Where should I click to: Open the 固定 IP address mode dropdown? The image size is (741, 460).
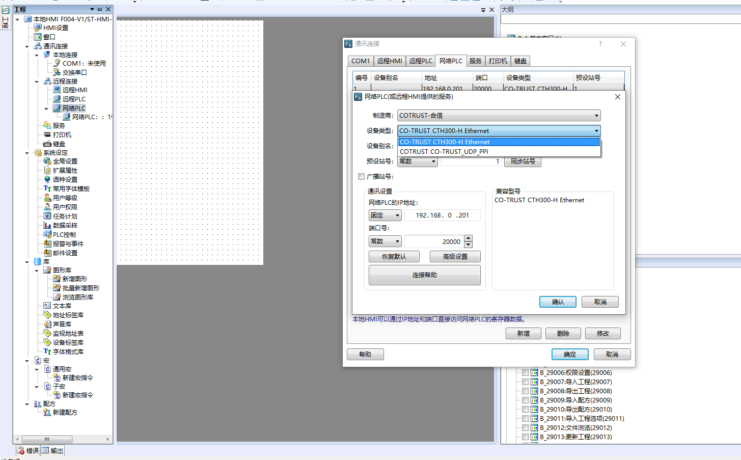[386, 215]
